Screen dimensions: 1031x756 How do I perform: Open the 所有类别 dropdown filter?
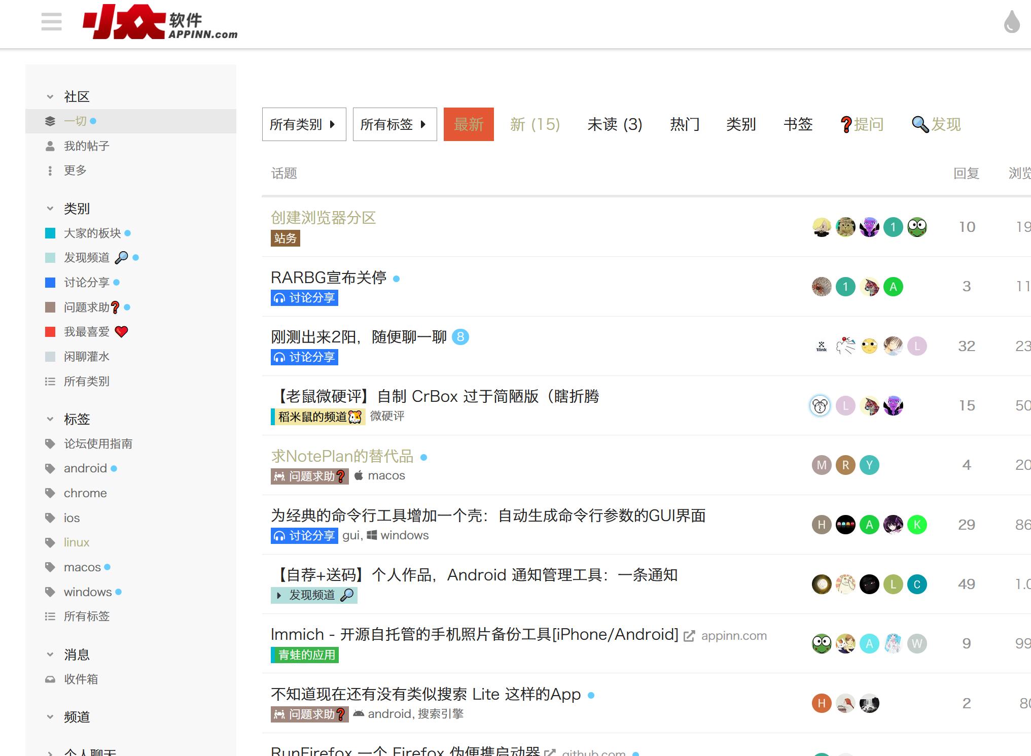304,124
